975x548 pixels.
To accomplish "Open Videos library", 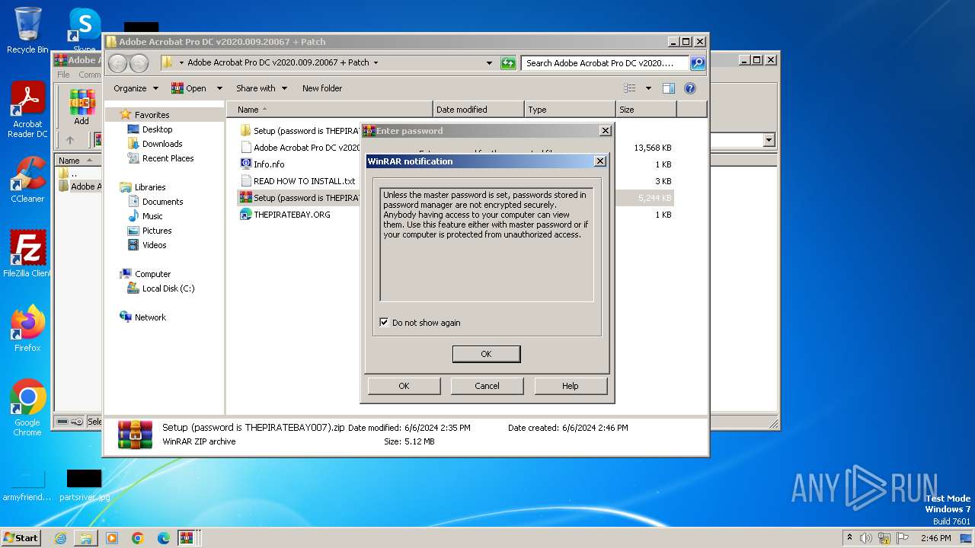I will [x=154, y=245].
